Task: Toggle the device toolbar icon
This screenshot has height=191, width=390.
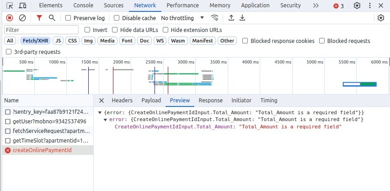Action: point(22,6)
